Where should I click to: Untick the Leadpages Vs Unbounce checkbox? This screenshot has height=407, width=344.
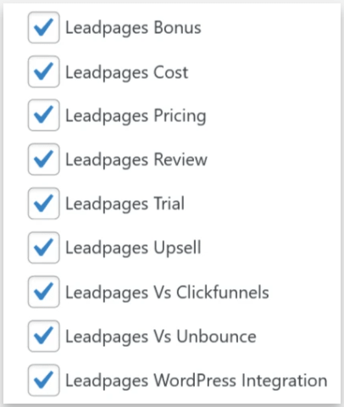43,336
